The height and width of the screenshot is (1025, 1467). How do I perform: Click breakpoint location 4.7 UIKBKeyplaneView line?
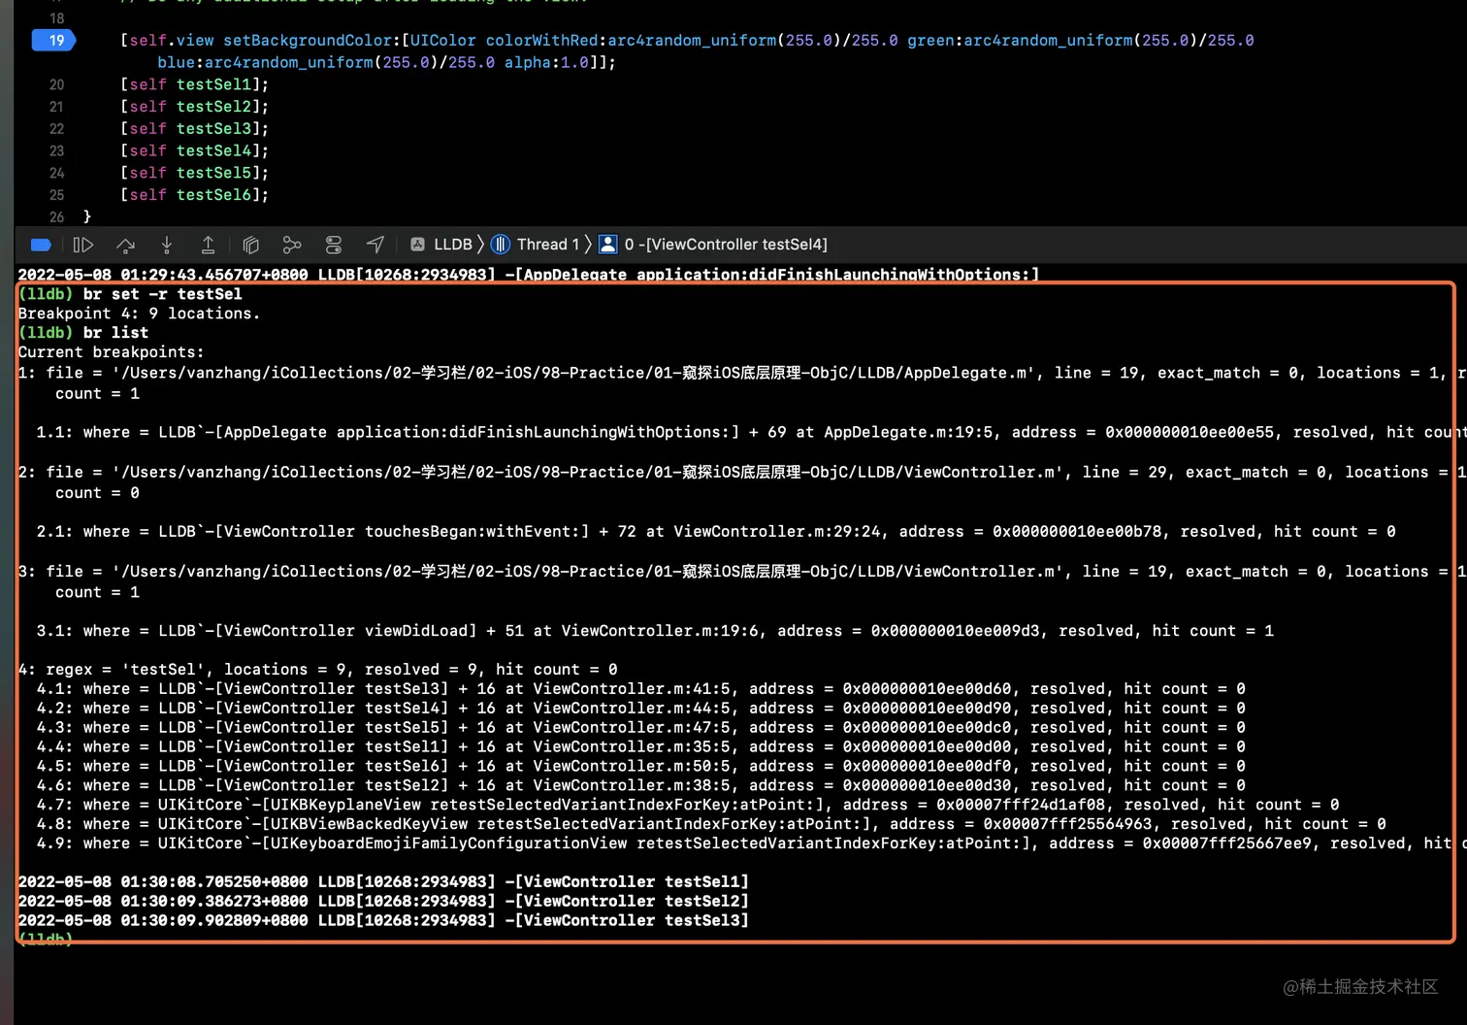coord(688,805)
